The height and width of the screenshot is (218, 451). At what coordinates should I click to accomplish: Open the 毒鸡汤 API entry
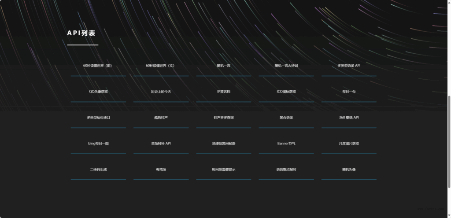pyautogui.click(x=161, y=170)
